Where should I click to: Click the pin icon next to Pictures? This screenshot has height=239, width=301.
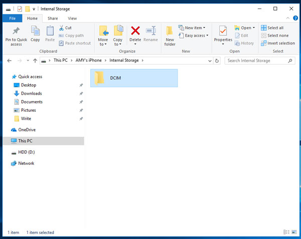(81, 110)
